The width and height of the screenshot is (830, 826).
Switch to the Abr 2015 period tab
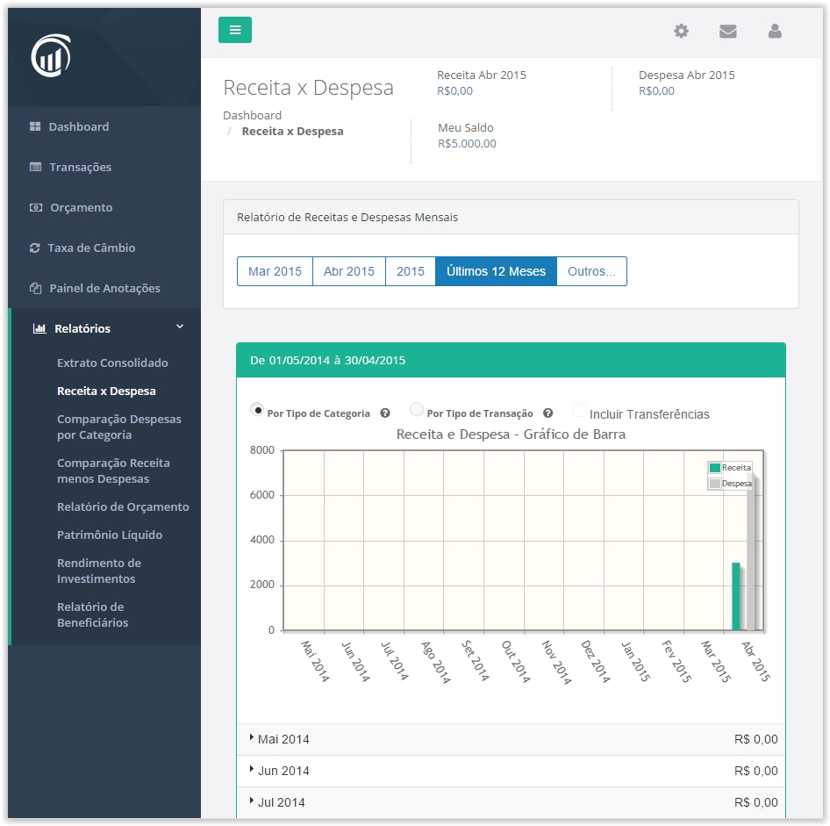coord(348,271)
